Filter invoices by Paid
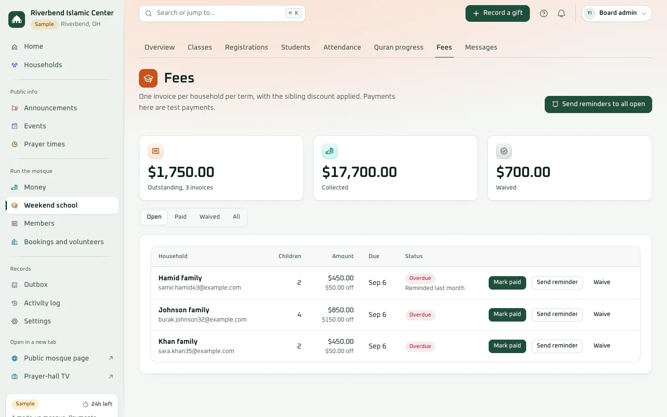Viewport: 667px width, 417px height. [181, 217]
